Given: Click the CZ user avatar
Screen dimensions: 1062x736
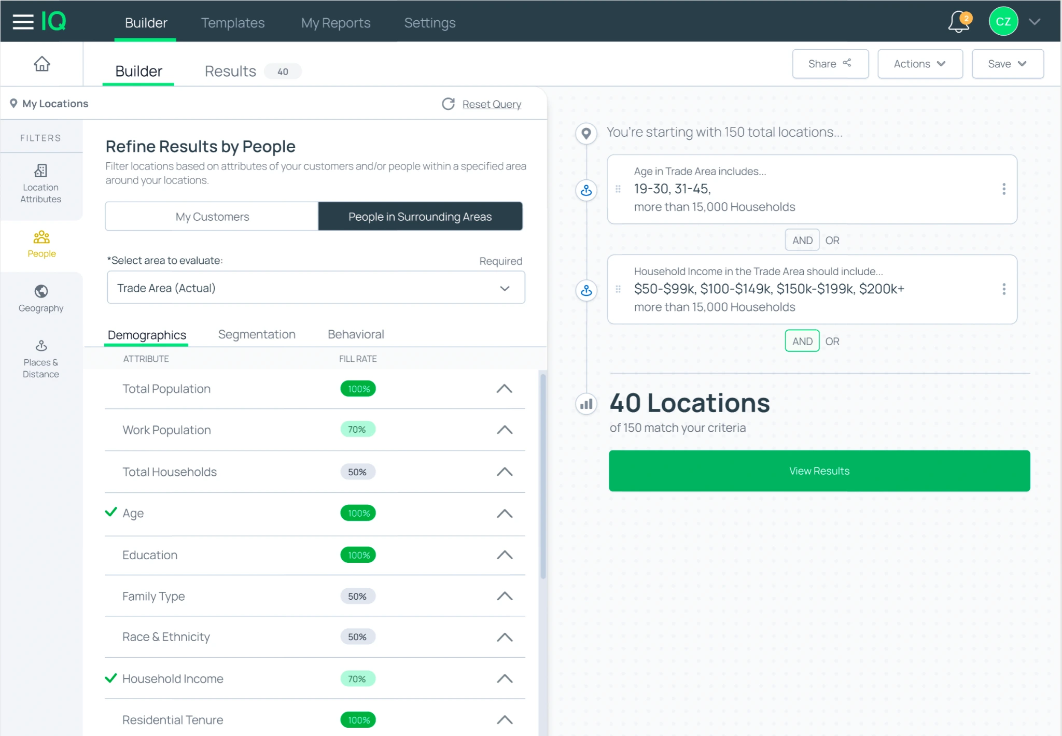Looking at the screenshot, I should tap(1003, 22).
